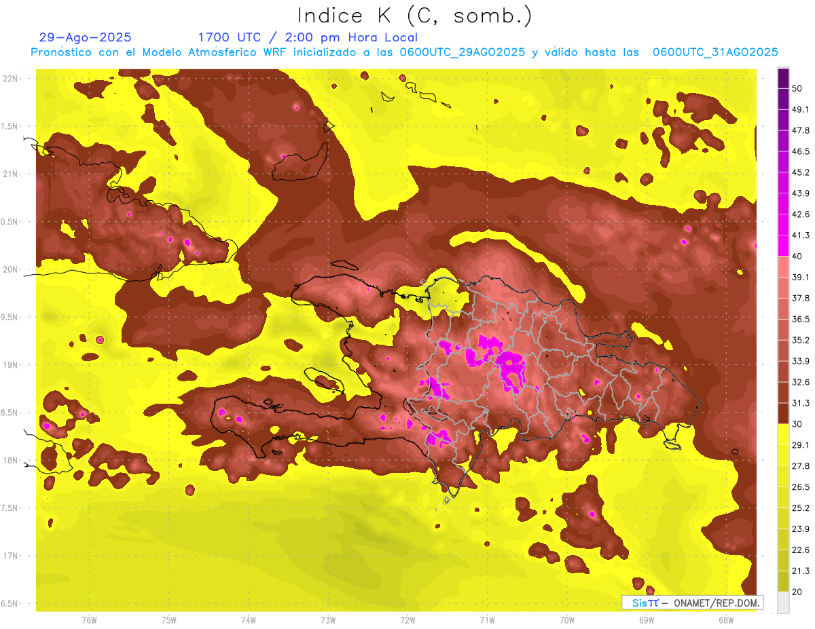This screenshot has height=629, width=815.
Task: Click the "22N" latitude axis label
Action: (11, 79)
